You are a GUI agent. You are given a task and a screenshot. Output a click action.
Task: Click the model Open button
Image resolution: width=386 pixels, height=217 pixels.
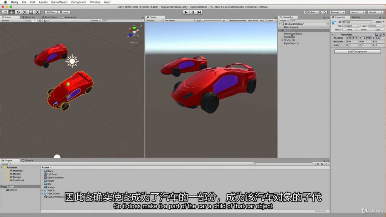pos(378,29)
